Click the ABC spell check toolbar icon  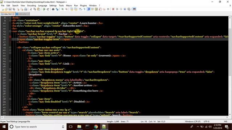[x=134, y=9]
